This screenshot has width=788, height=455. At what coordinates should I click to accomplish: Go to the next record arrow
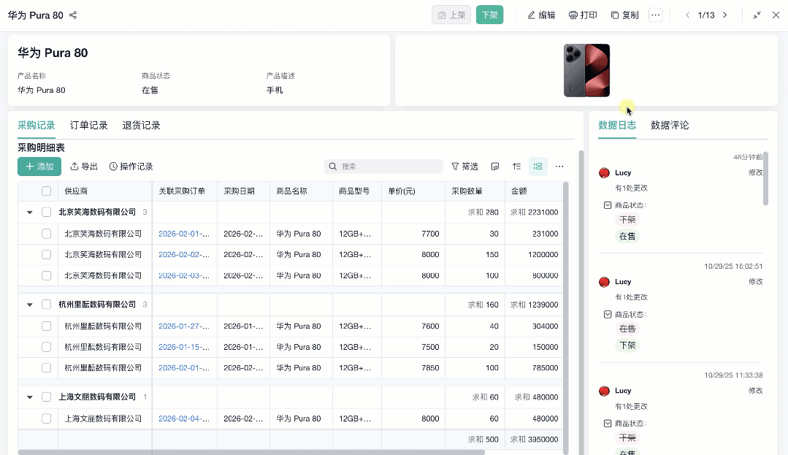point(724,15)
